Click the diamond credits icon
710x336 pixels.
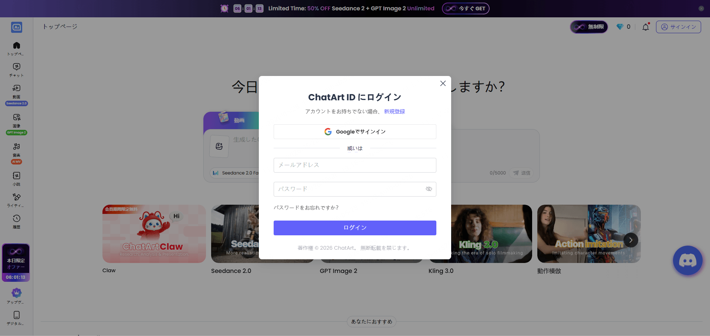click(620, 27)
